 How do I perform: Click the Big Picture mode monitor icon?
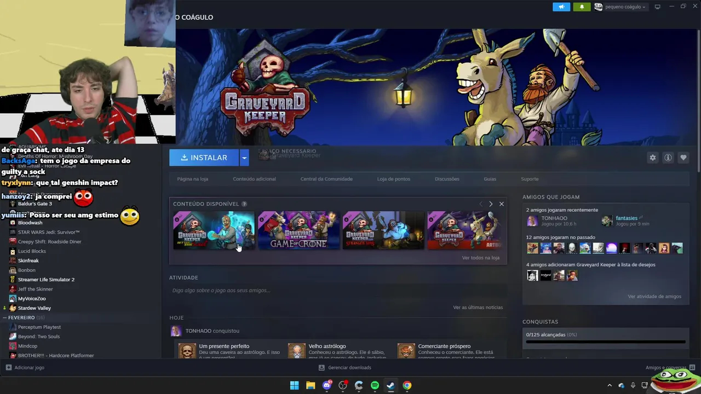(x=658, y=7)
